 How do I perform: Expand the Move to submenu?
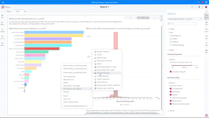(x=77, y=92)
